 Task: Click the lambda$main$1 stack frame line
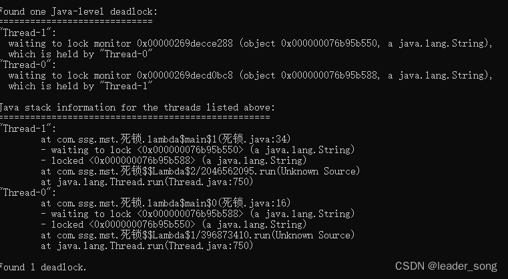tap(166, 139)
